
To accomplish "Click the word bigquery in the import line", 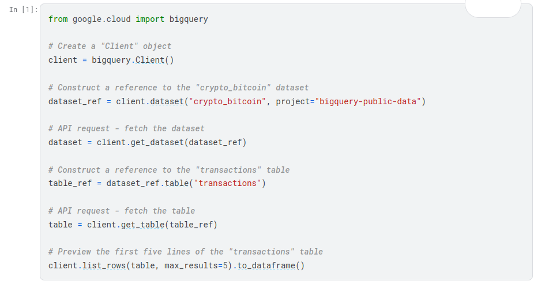I will pos(189,19).
